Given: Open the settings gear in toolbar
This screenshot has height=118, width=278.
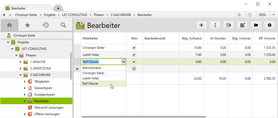Looking at the screenshot, I should (x=269, y=25).
